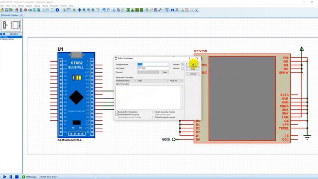Click the ground terminal symbol
The width and height of the screenshot is (318, 179).
click(x=307, y=137)
